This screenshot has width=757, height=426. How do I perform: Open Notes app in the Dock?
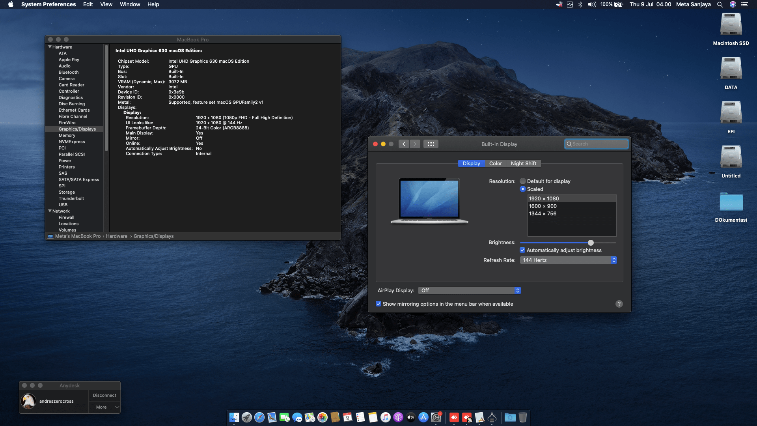point(373,417)
